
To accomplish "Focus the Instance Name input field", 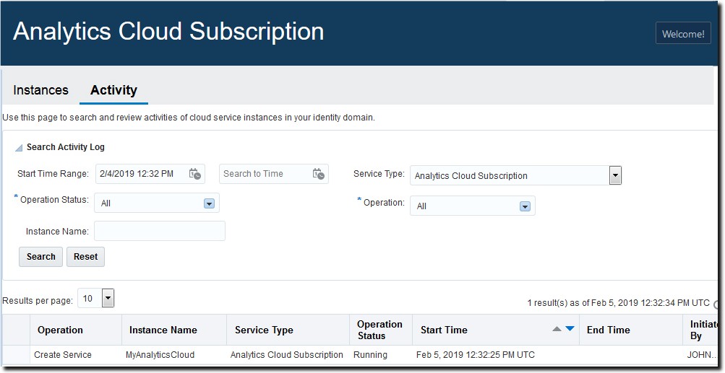I will (x=160, y=231).
